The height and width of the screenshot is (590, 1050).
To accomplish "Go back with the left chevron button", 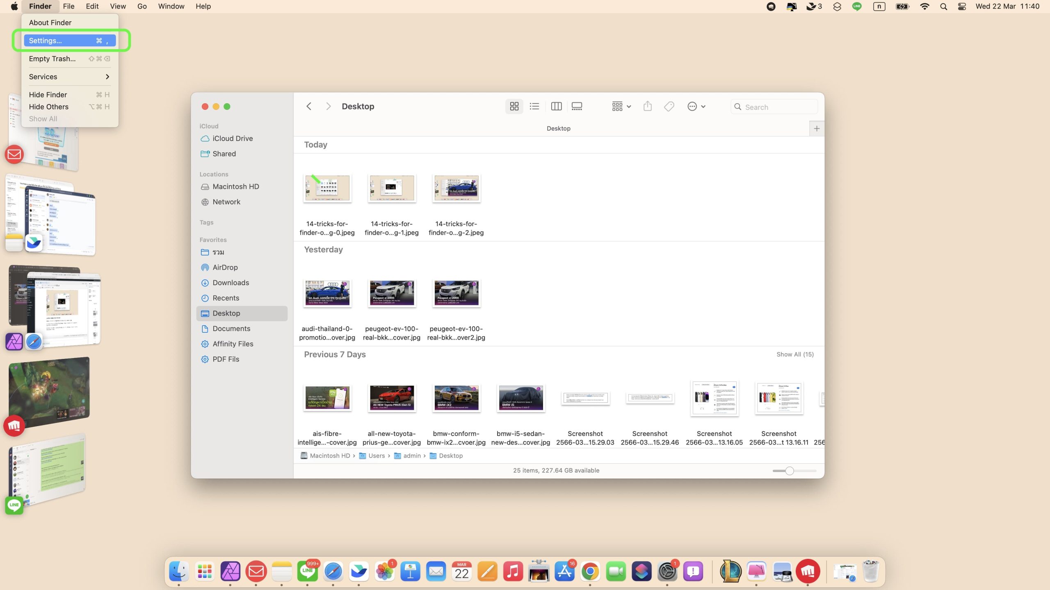I will click(x=309, y=107).
